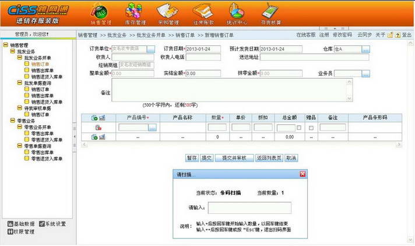
Task: Collapse the 待我审核单据 tree node
Action: point(20,108)
